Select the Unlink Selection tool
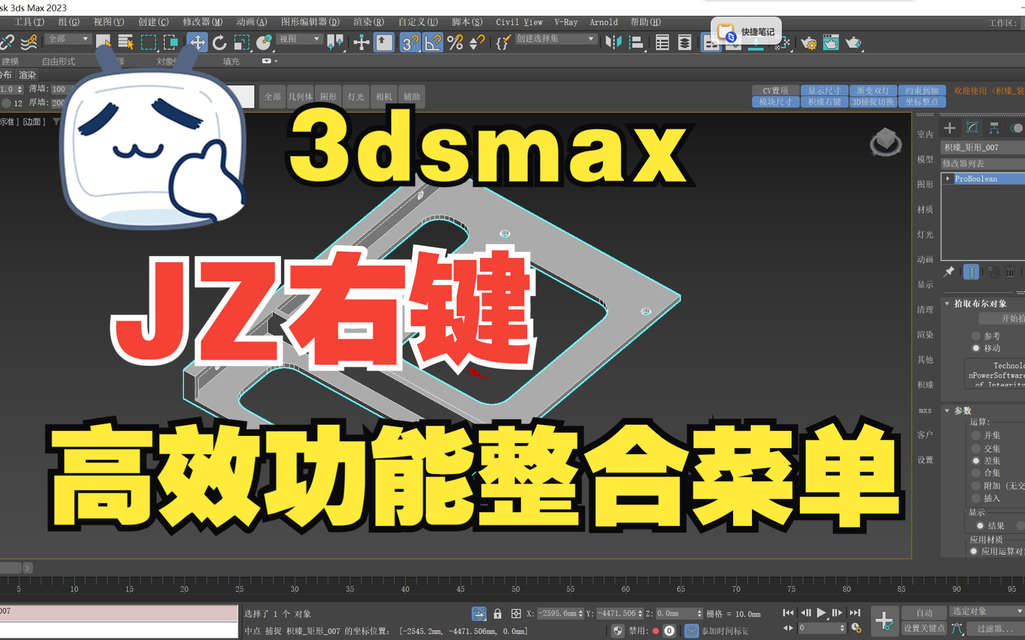The height and width of the screenshot is (640, 1025). (x=7, y=43)
